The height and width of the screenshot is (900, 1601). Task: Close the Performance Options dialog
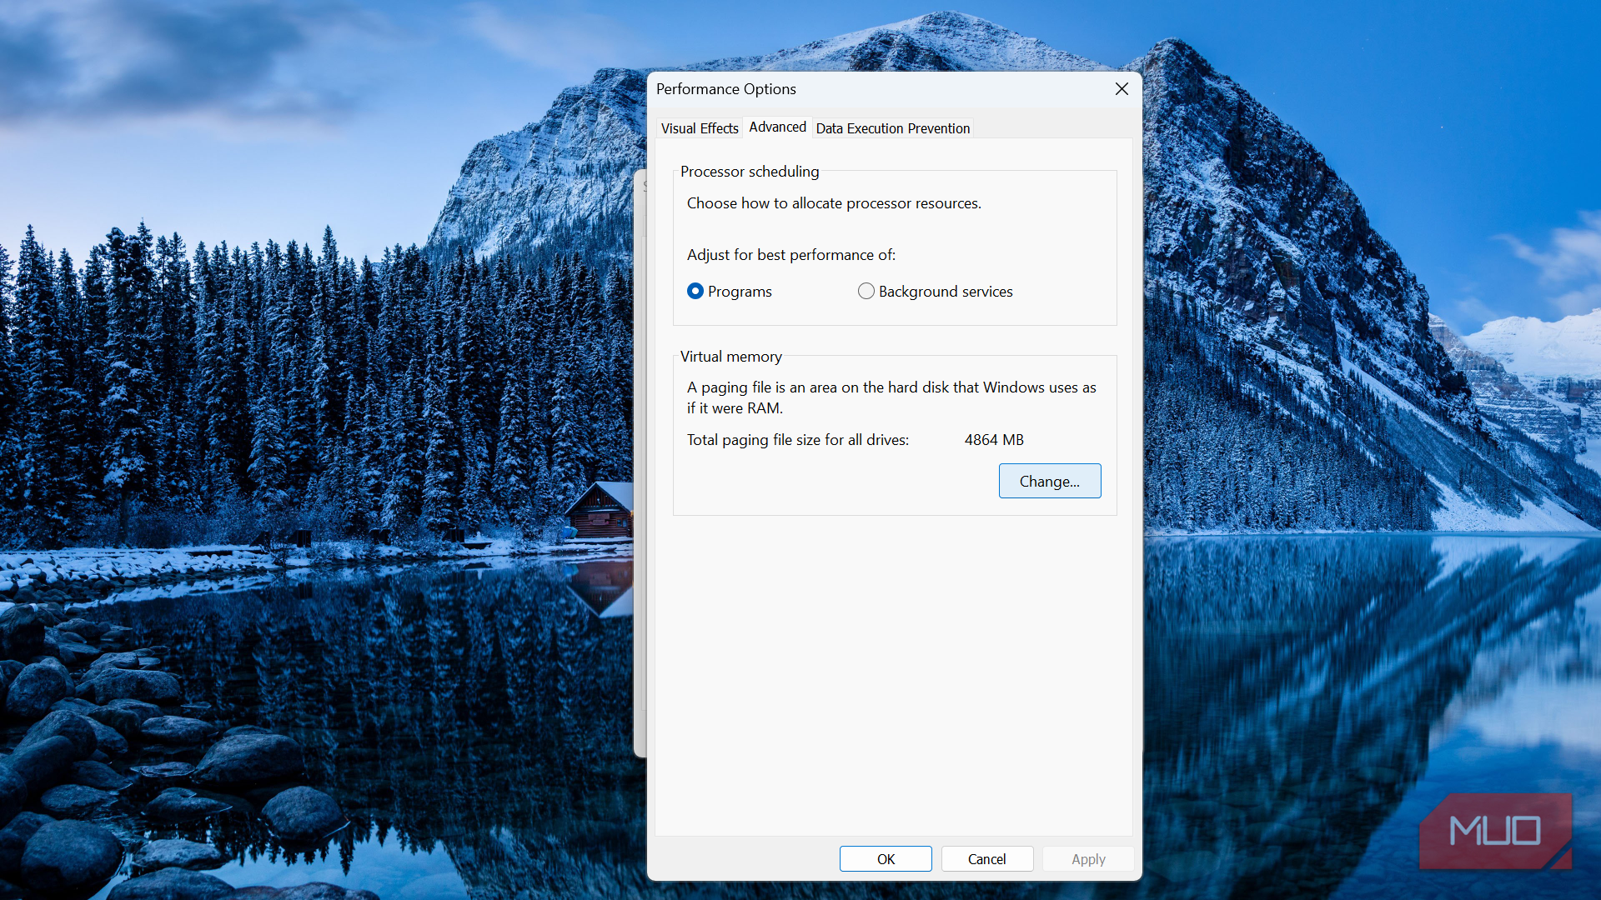point(1122,89)
